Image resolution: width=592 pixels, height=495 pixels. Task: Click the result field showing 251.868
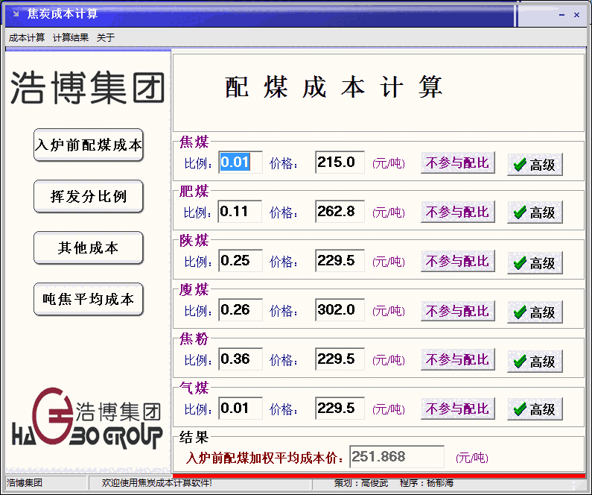(x=397, y=457)
